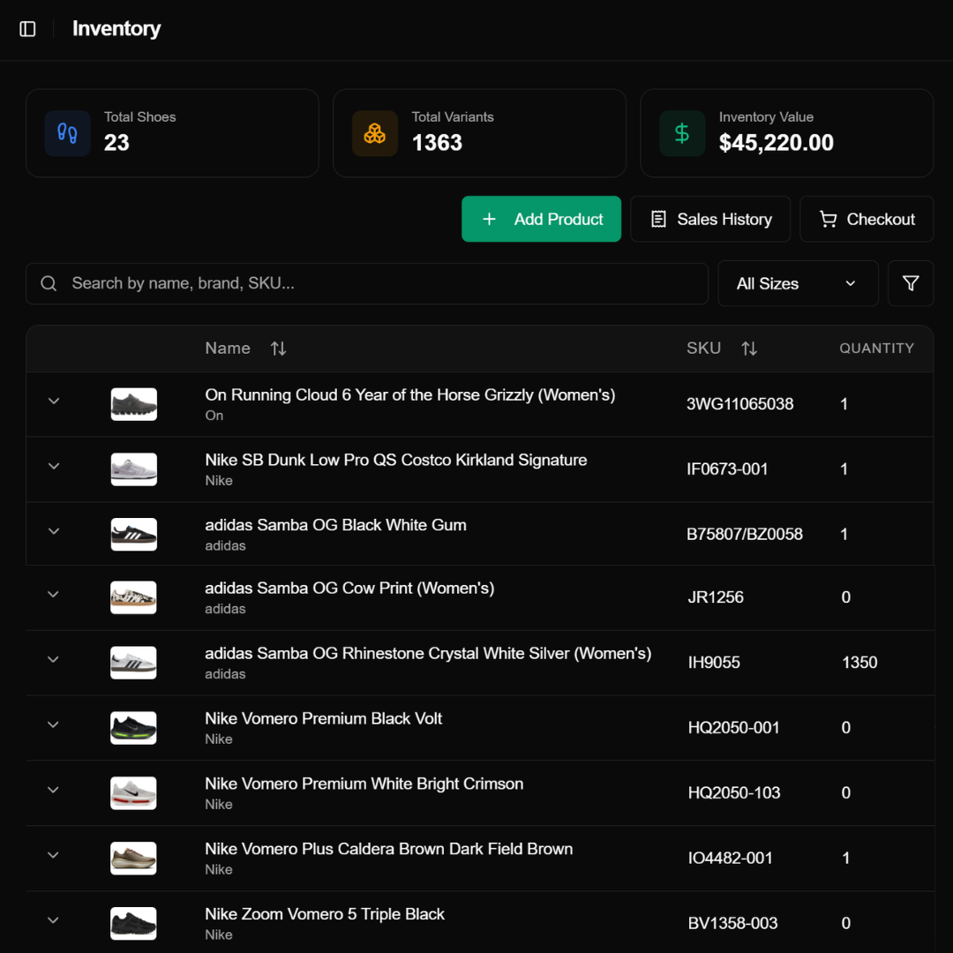Click the funnel filter icon beside All Sizes
Viewport: 953px width, 953px height.
point(911,282)
